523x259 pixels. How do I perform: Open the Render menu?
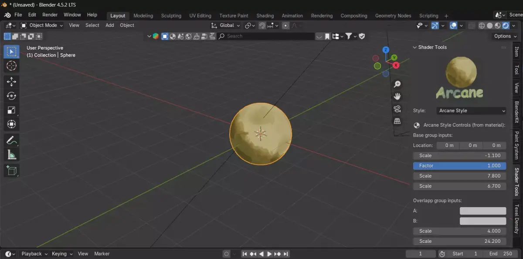[x=50, y=15]
